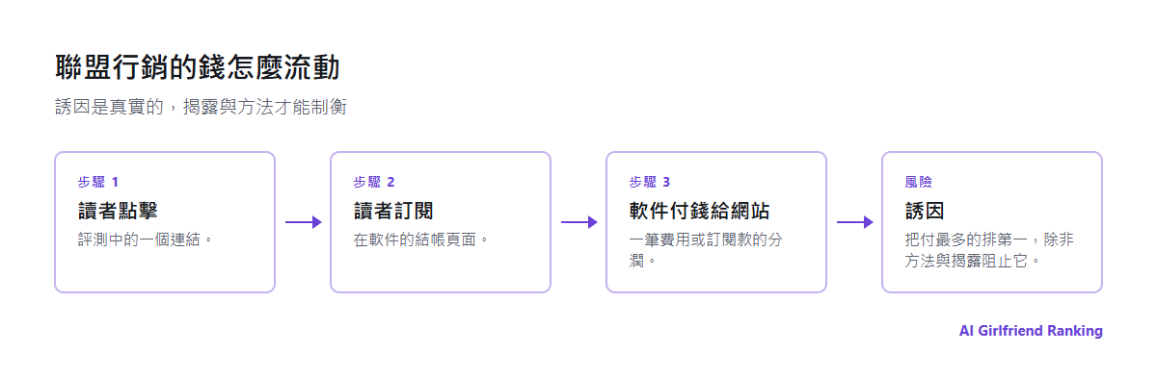Viewport: 1157px width, 378px height.
Task: Click the 步驟 1 label
Action: point(98,182)
